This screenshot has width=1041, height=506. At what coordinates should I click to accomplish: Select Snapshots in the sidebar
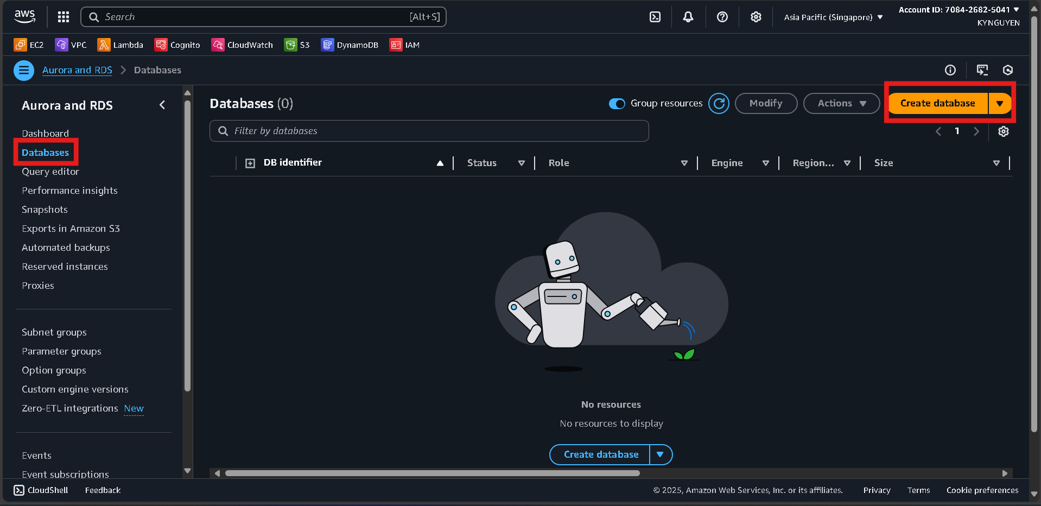pyautogui.click(x=45, y=210)
